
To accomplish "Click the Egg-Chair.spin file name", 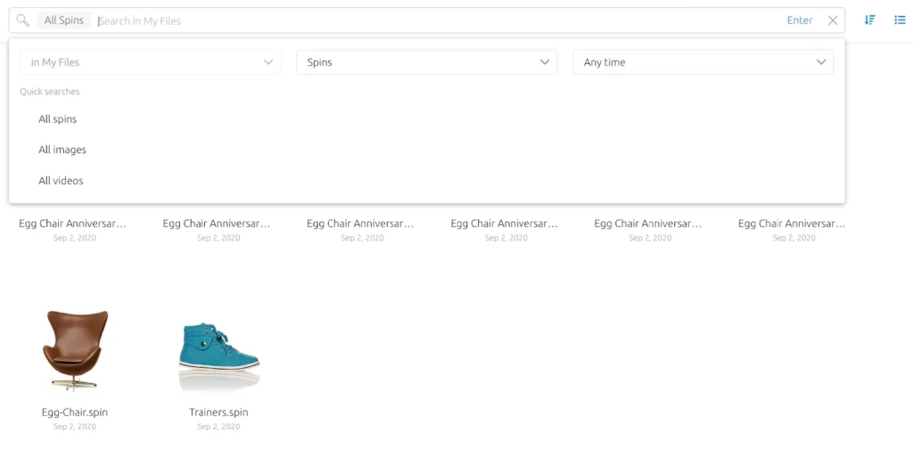I will 75,412.
